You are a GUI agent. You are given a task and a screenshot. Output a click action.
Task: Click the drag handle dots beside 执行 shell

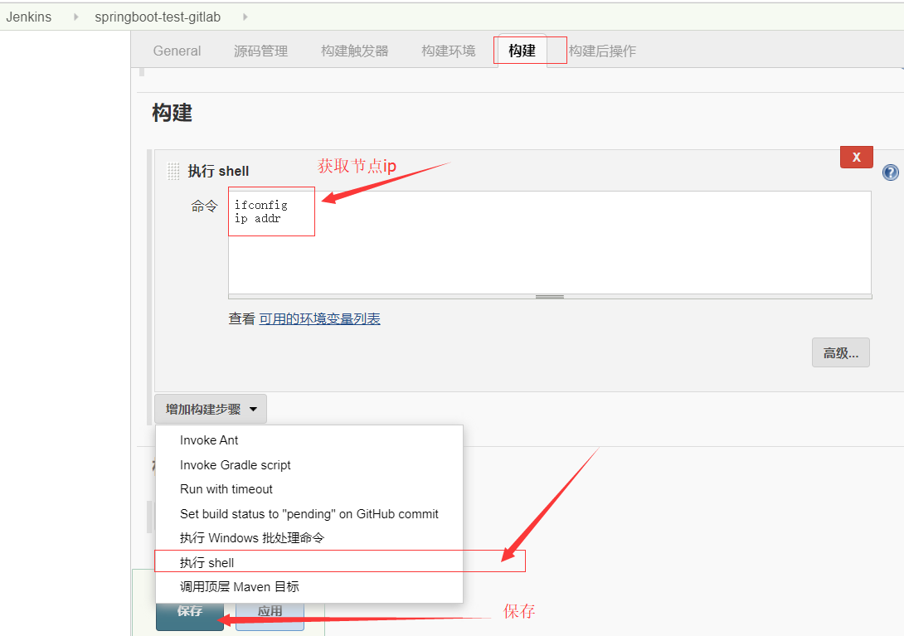[173, 170]
